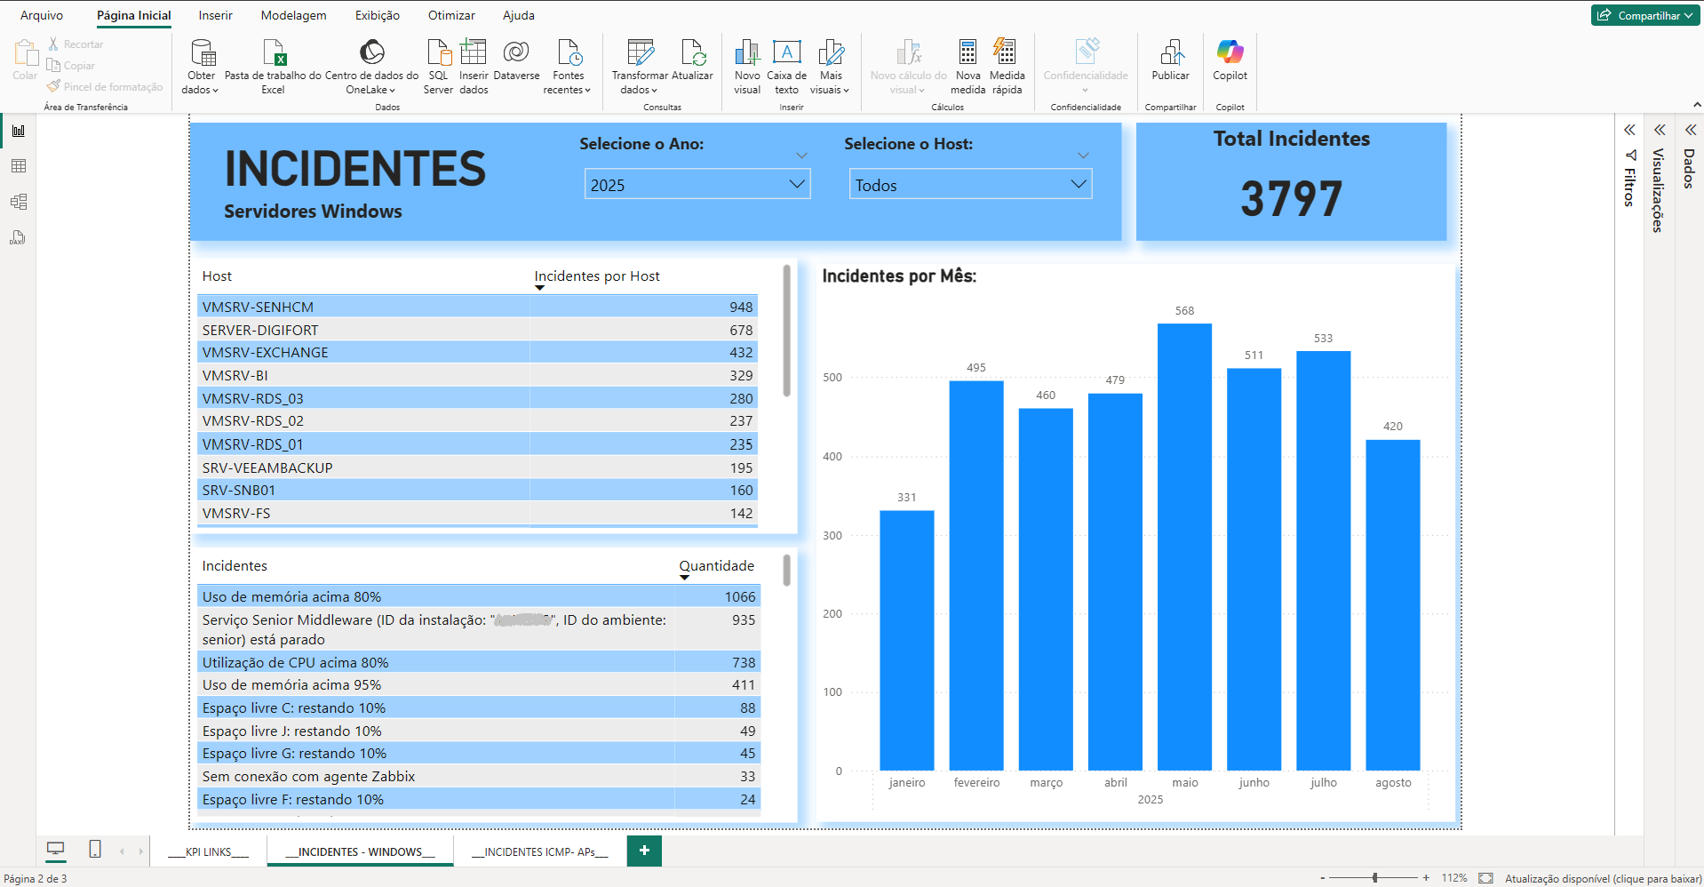Create a Nova medida
The height and width of the screenshot is (887, 1704).
(x=967, y=67)
